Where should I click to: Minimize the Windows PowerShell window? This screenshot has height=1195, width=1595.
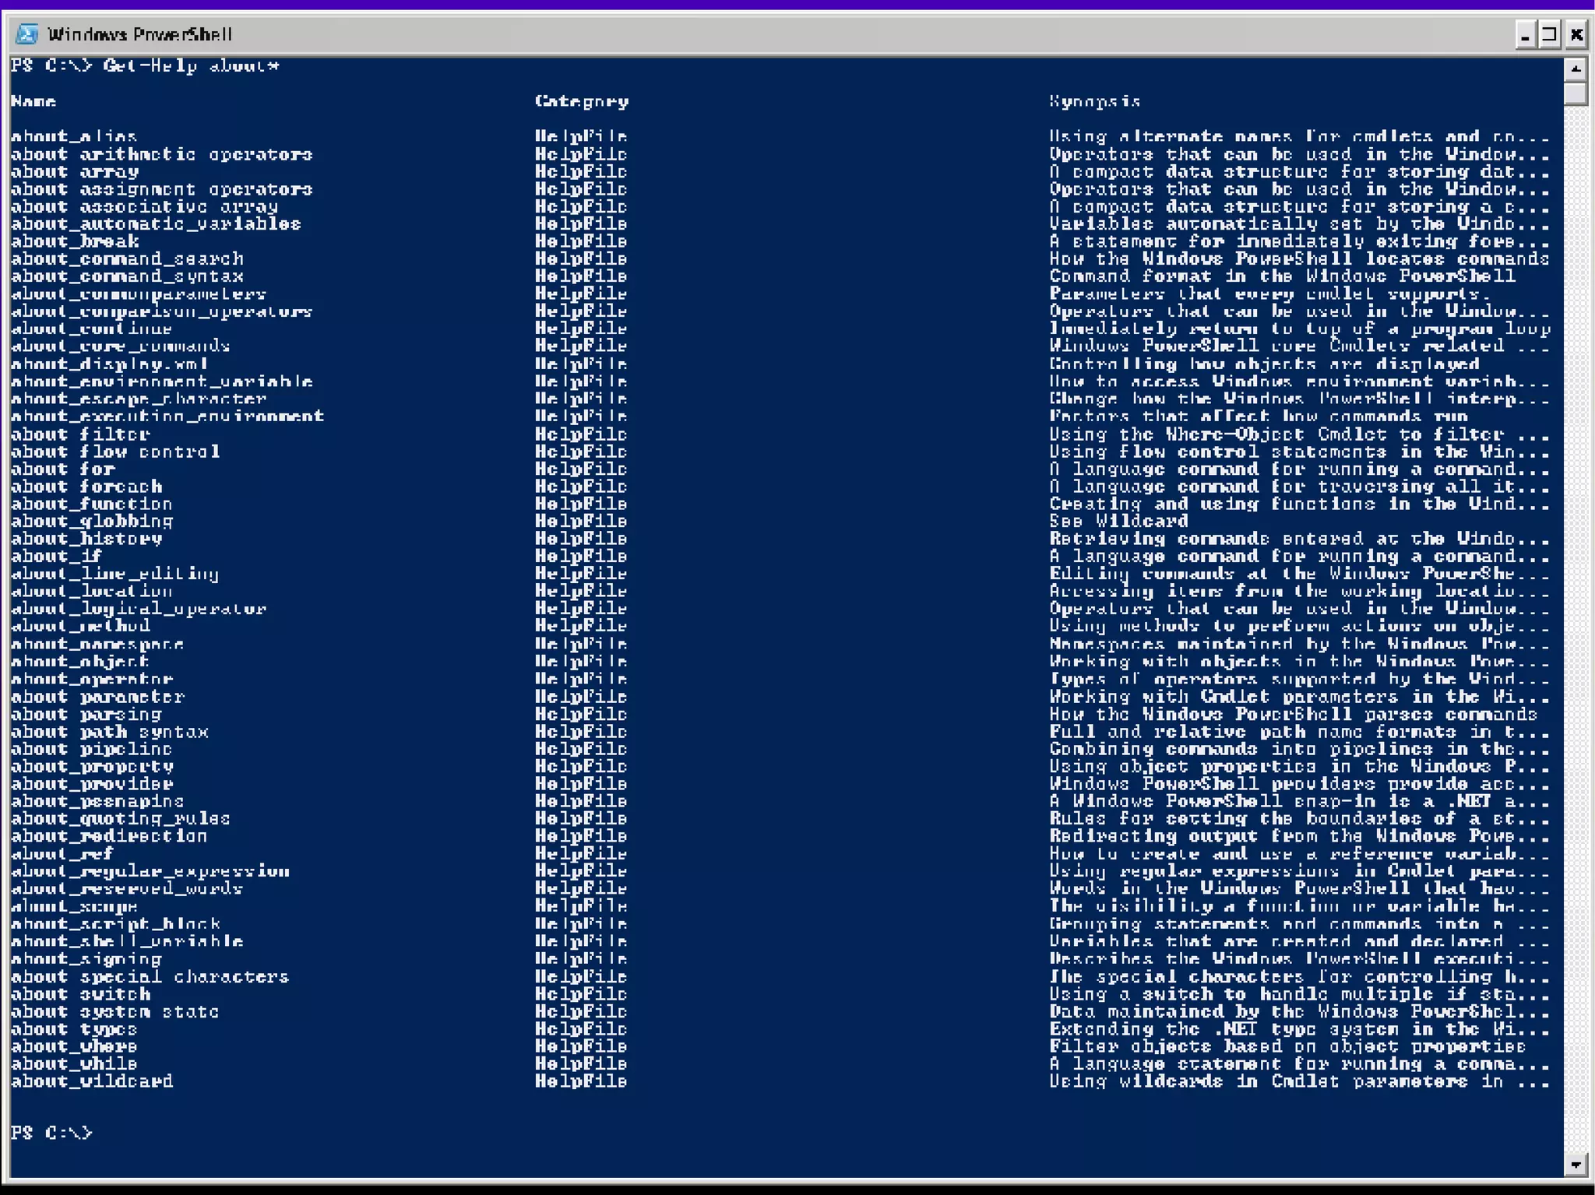1525,35
